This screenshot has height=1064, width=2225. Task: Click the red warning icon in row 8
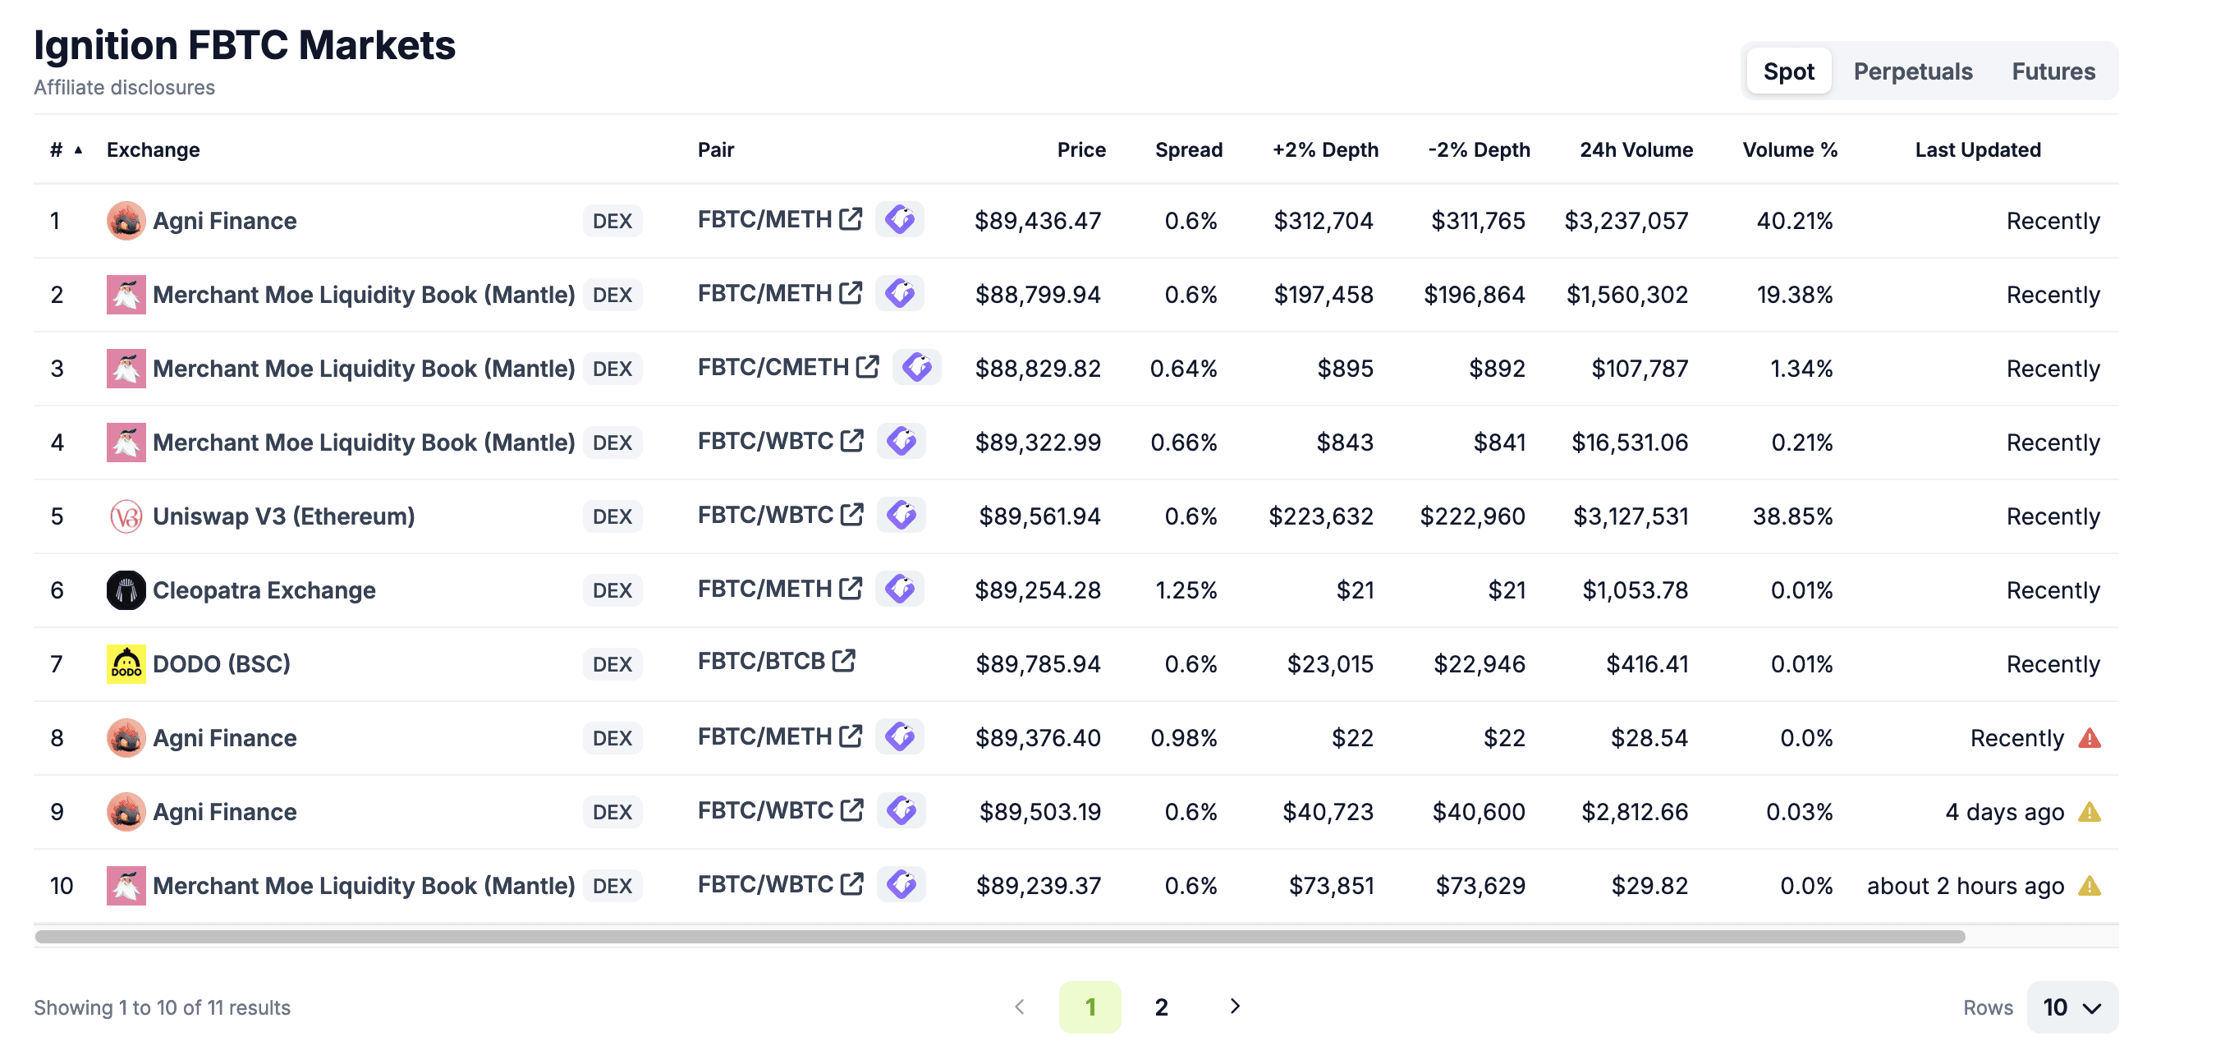[x=2090, y=738]
